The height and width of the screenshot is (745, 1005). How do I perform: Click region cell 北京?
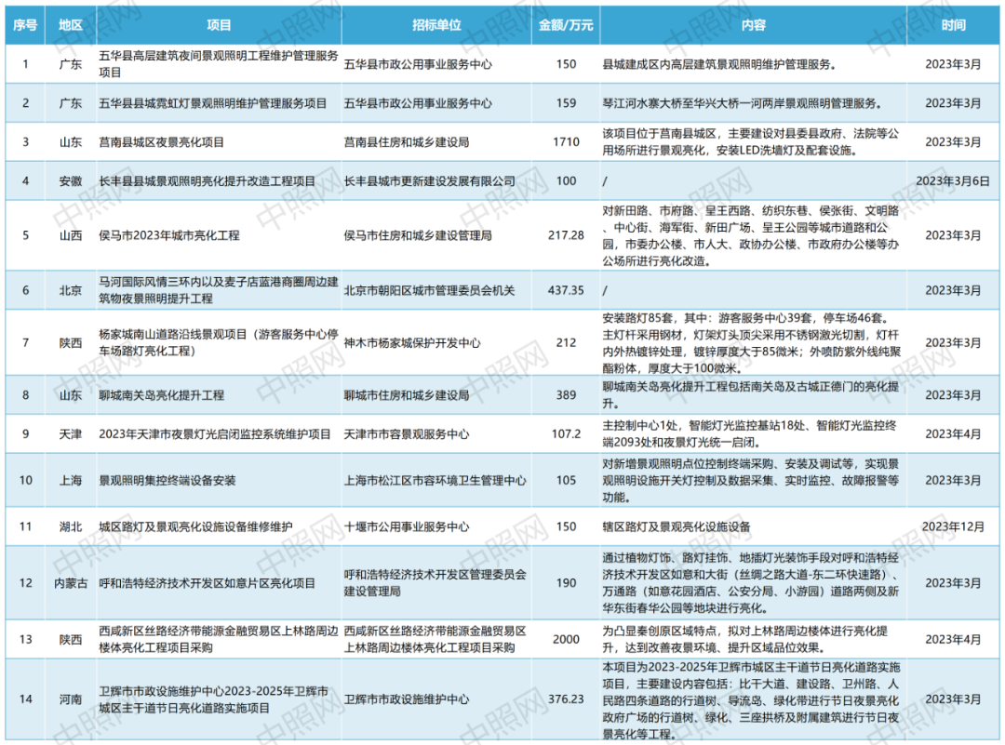[x=71, y=290]
